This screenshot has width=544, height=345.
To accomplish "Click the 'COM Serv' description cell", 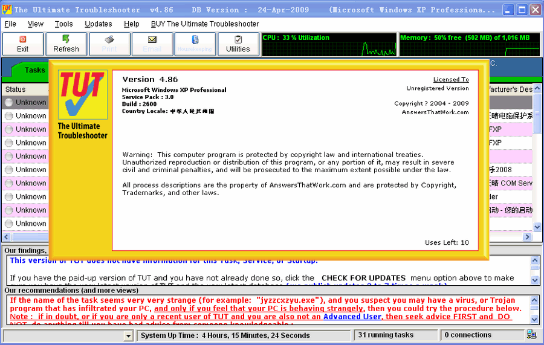I will pos(511,183).
